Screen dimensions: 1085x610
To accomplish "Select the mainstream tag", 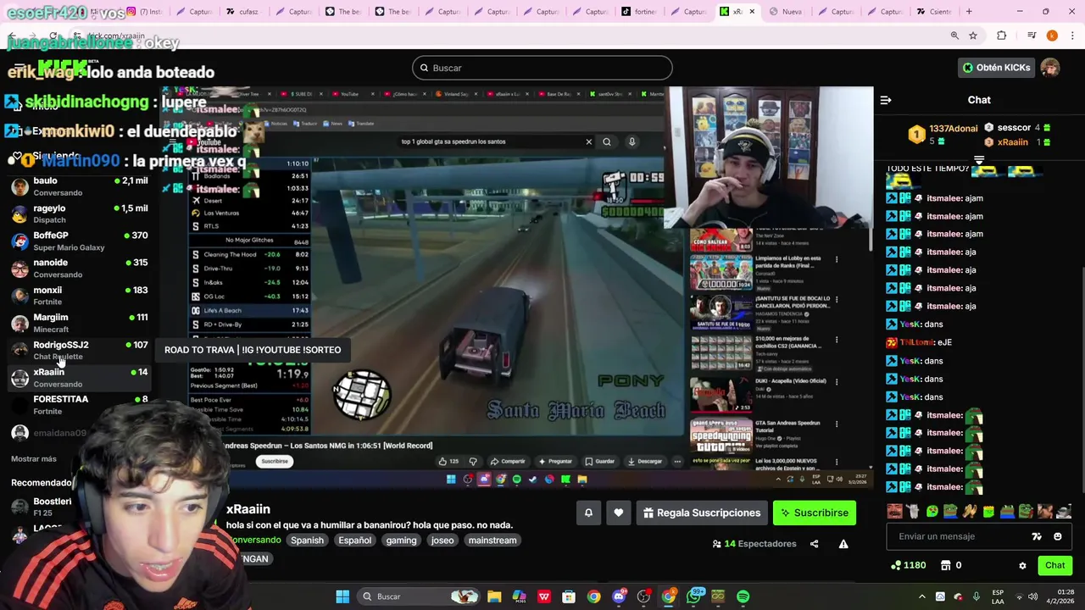I will pyautogui.click(x=492, y=541).
